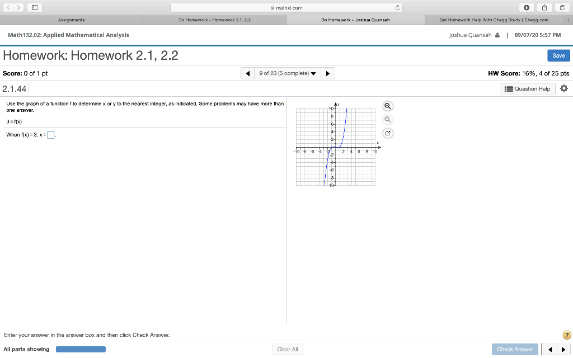
Task: Save the homework with the Save button
Action: click(x=558, y=55)
